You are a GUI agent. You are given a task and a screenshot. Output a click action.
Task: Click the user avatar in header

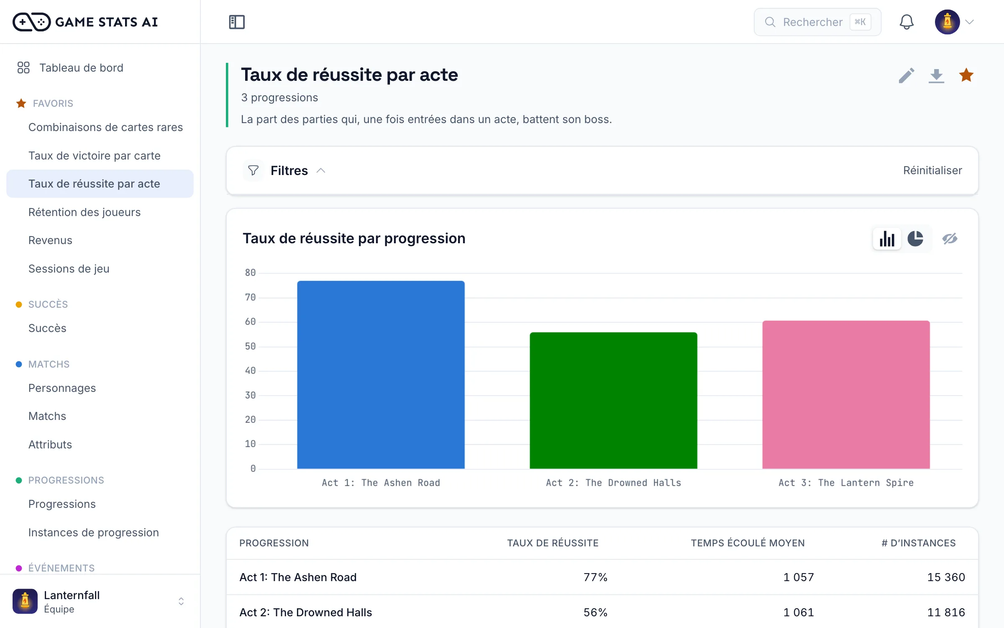947,22
